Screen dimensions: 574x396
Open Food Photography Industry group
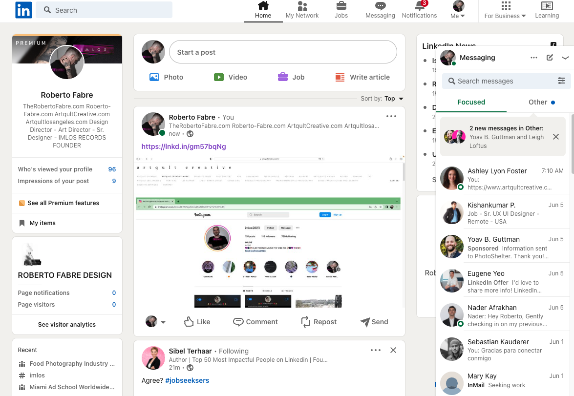tap(66, 363)
